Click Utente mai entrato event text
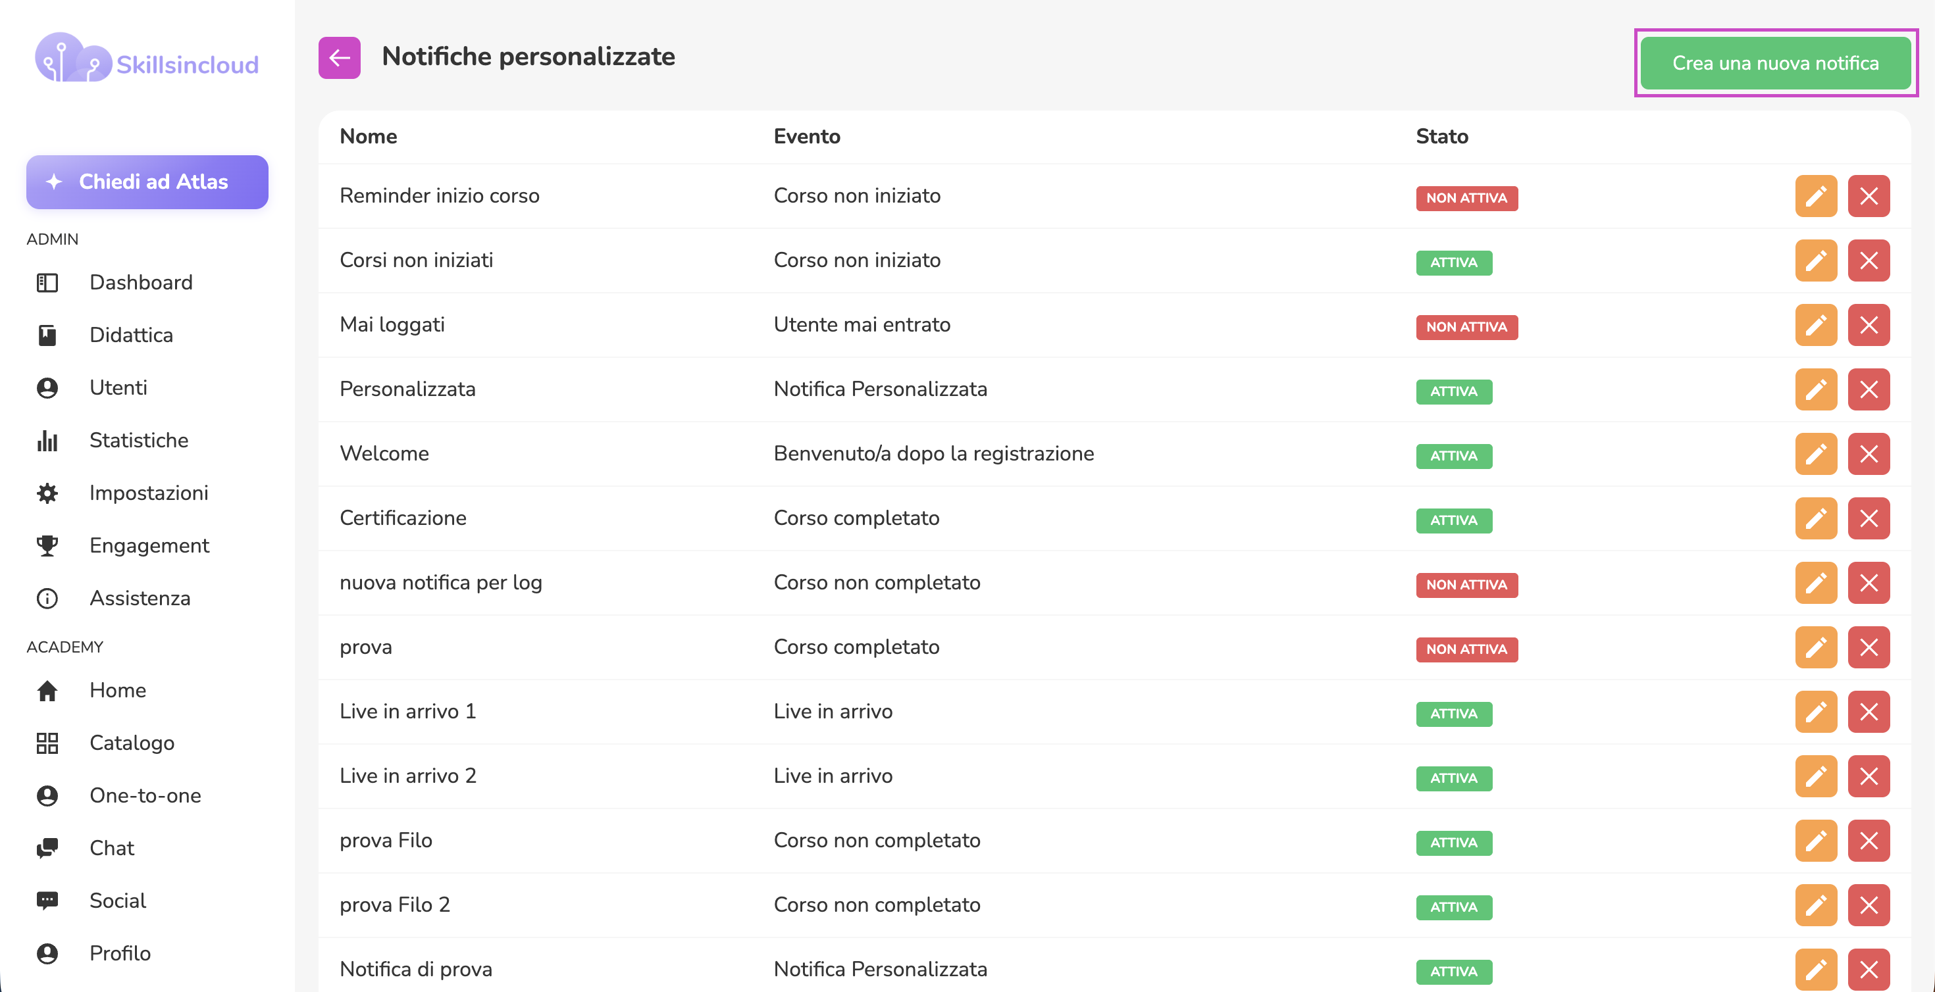1935x992 pixels. 862,324
